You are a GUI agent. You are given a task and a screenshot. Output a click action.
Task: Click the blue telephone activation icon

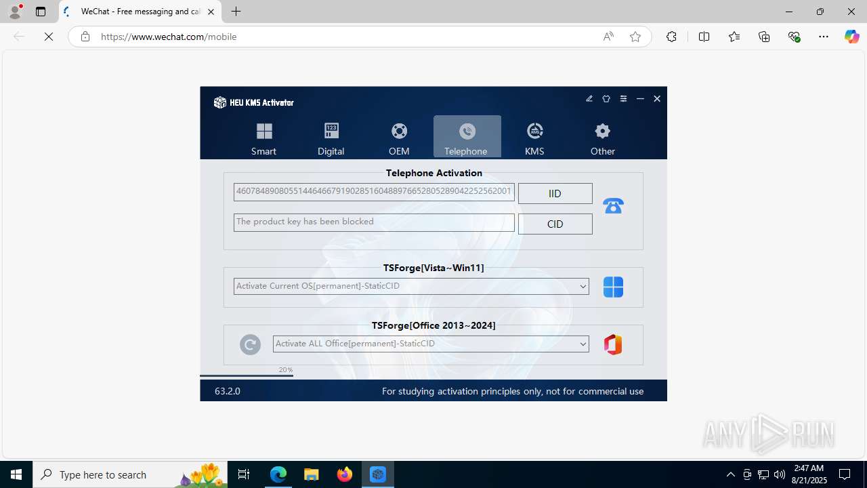tap(613, 205)
